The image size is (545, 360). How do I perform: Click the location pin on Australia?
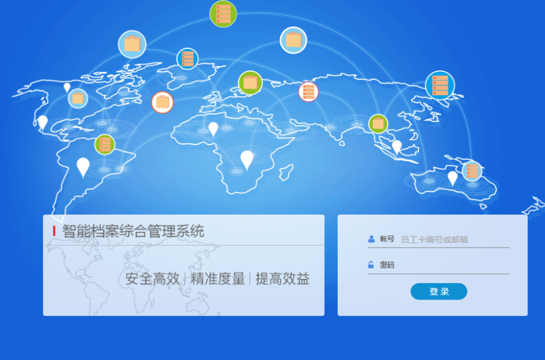tap(452, 177)
